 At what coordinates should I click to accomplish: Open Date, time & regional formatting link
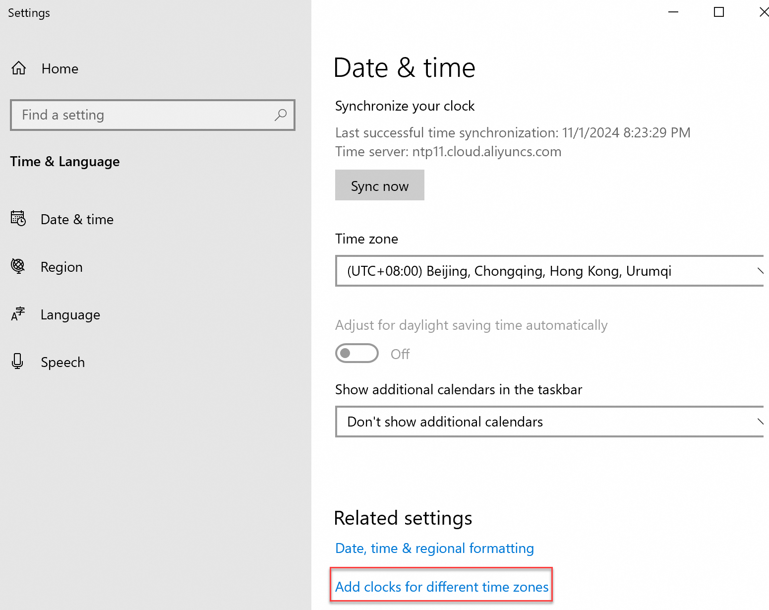click(x=435, y=548)
